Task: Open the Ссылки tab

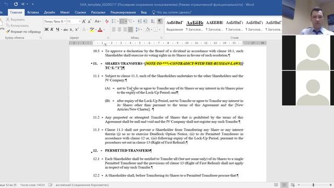Action: [x=80, y=13]
